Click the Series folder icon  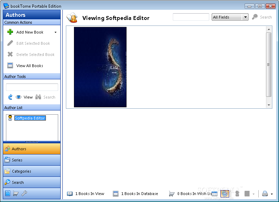[7, 160]
